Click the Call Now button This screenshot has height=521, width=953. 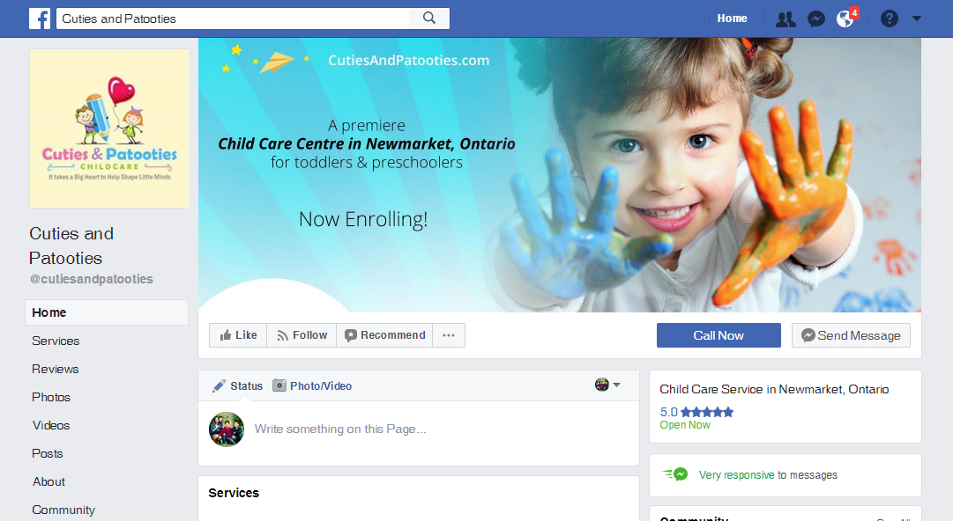(x=718, y=335)
